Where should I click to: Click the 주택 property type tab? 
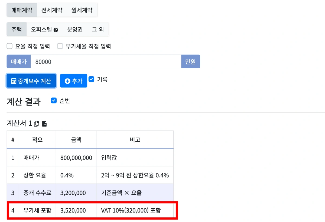click(x=16, y=29)
